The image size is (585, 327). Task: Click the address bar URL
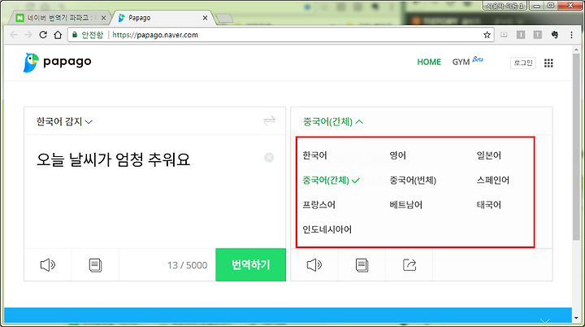(x=155, y=35)
